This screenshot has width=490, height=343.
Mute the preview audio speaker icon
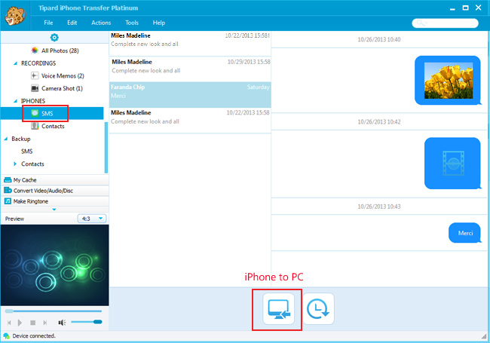62,323
